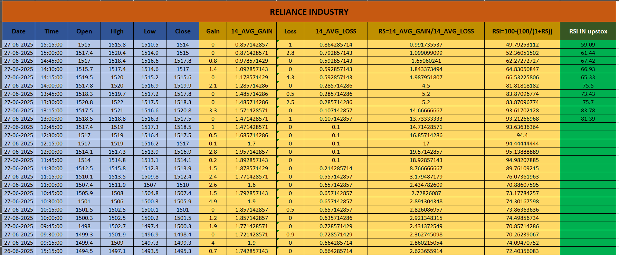Click the time cell 13:00:00
619x255 pixels.
51,119
